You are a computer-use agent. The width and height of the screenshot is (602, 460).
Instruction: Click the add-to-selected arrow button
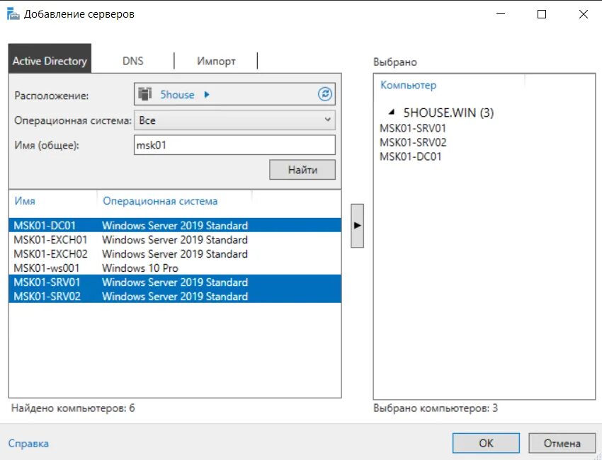click(x=357, y=226)
